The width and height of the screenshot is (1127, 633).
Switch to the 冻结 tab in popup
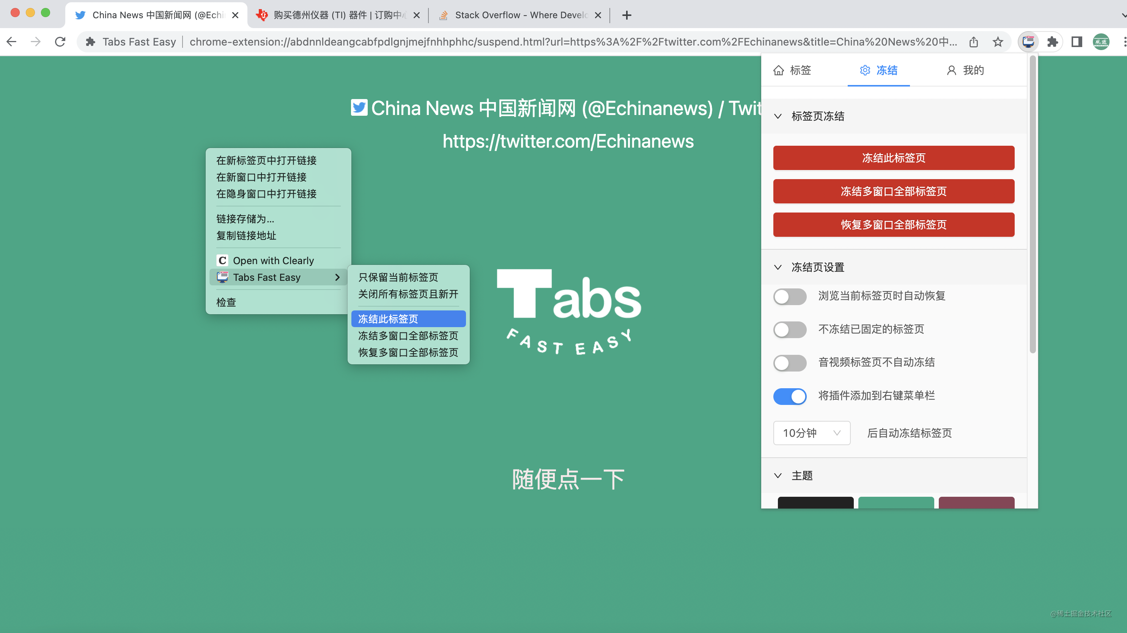tap(878, 70)
